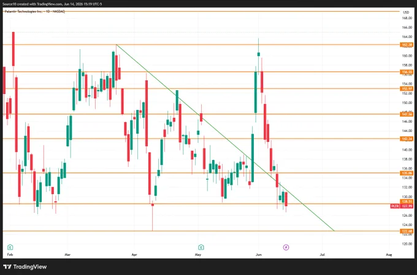Click the May earnings 'E' marker icon
Image resolution: width=417 pixels, height=275 pixels.
pyautogui.click(x=201, y=247)
